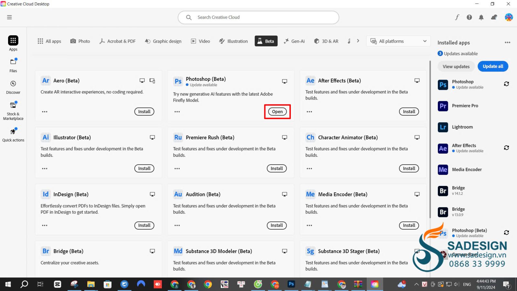The height and width of the screenshot is (291, 517).
Task: Expand the All platforms dropdown
Action: tap(398, 41)
